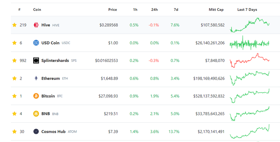The width and height of the screenshot is (280, 142).
Task: Click the Hive coin logo icon
Action: pyautogui.click(x=36, y=25)
